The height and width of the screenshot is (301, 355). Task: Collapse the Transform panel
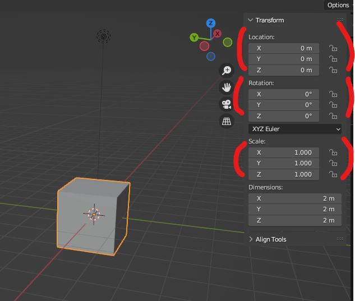tap(250, 20)
